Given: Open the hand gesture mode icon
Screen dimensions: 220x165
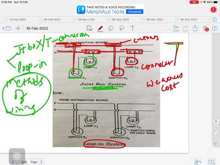Looking at the screenshot, I should pos(198,162).
